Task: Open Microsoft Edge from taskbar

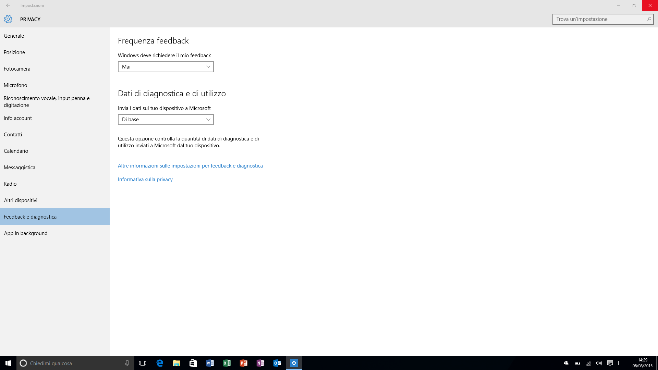Action: [160, 363]
